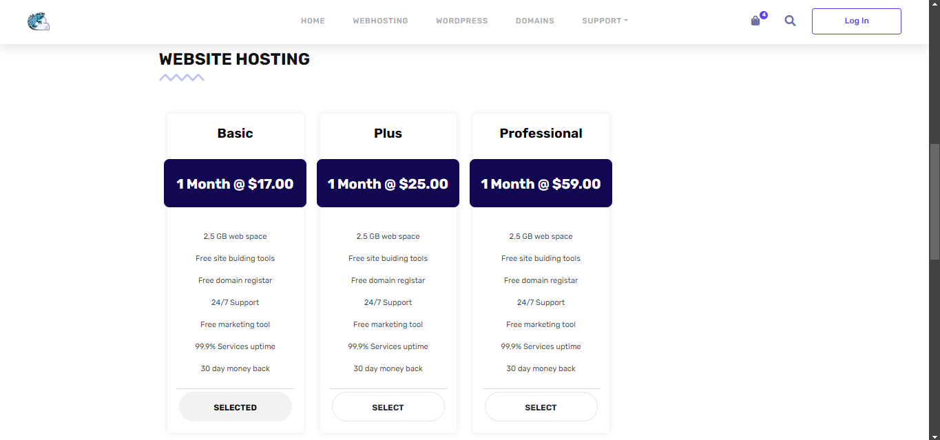This screenshot has width=940, height=440.
Task: Select the Professional hosting plan
Action: click(541, 407)
